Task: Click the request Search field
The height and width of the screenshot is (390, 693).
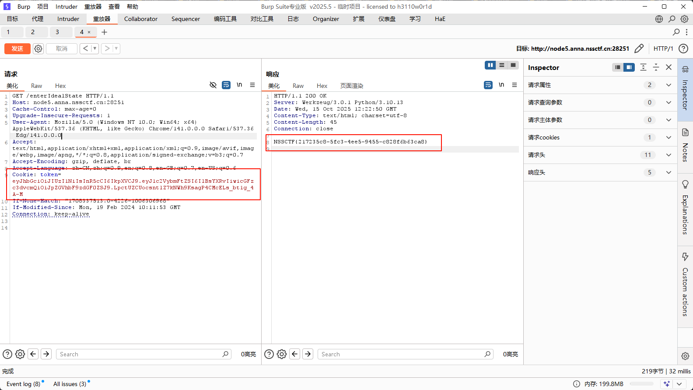Action: pyautogui.click(x=143, y=354)
